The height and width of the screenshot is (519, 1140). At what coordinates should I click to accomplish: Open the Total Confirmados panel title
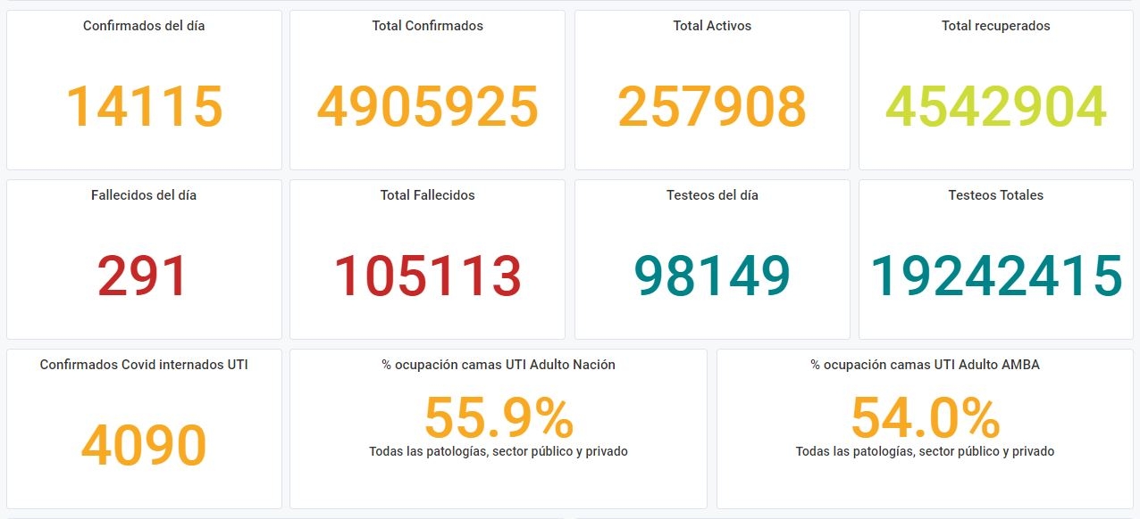(x=428, y=26)
